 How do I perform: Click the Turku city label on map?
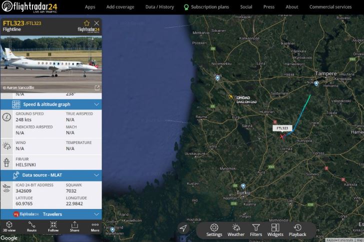pyautogui.click(x=243, y=192)
